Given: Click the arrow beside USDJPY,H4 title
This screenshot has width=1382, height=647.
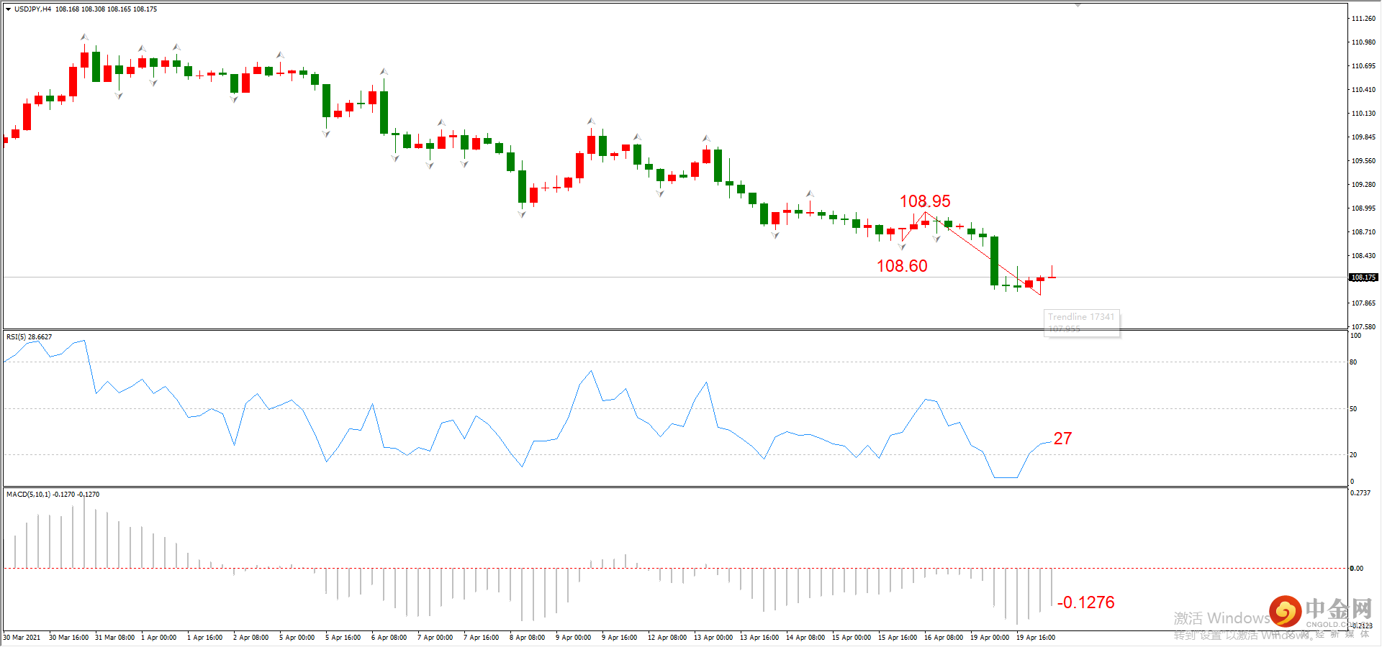Looking at the screenshot, I should pyautogui.click(x=9, y=9).
